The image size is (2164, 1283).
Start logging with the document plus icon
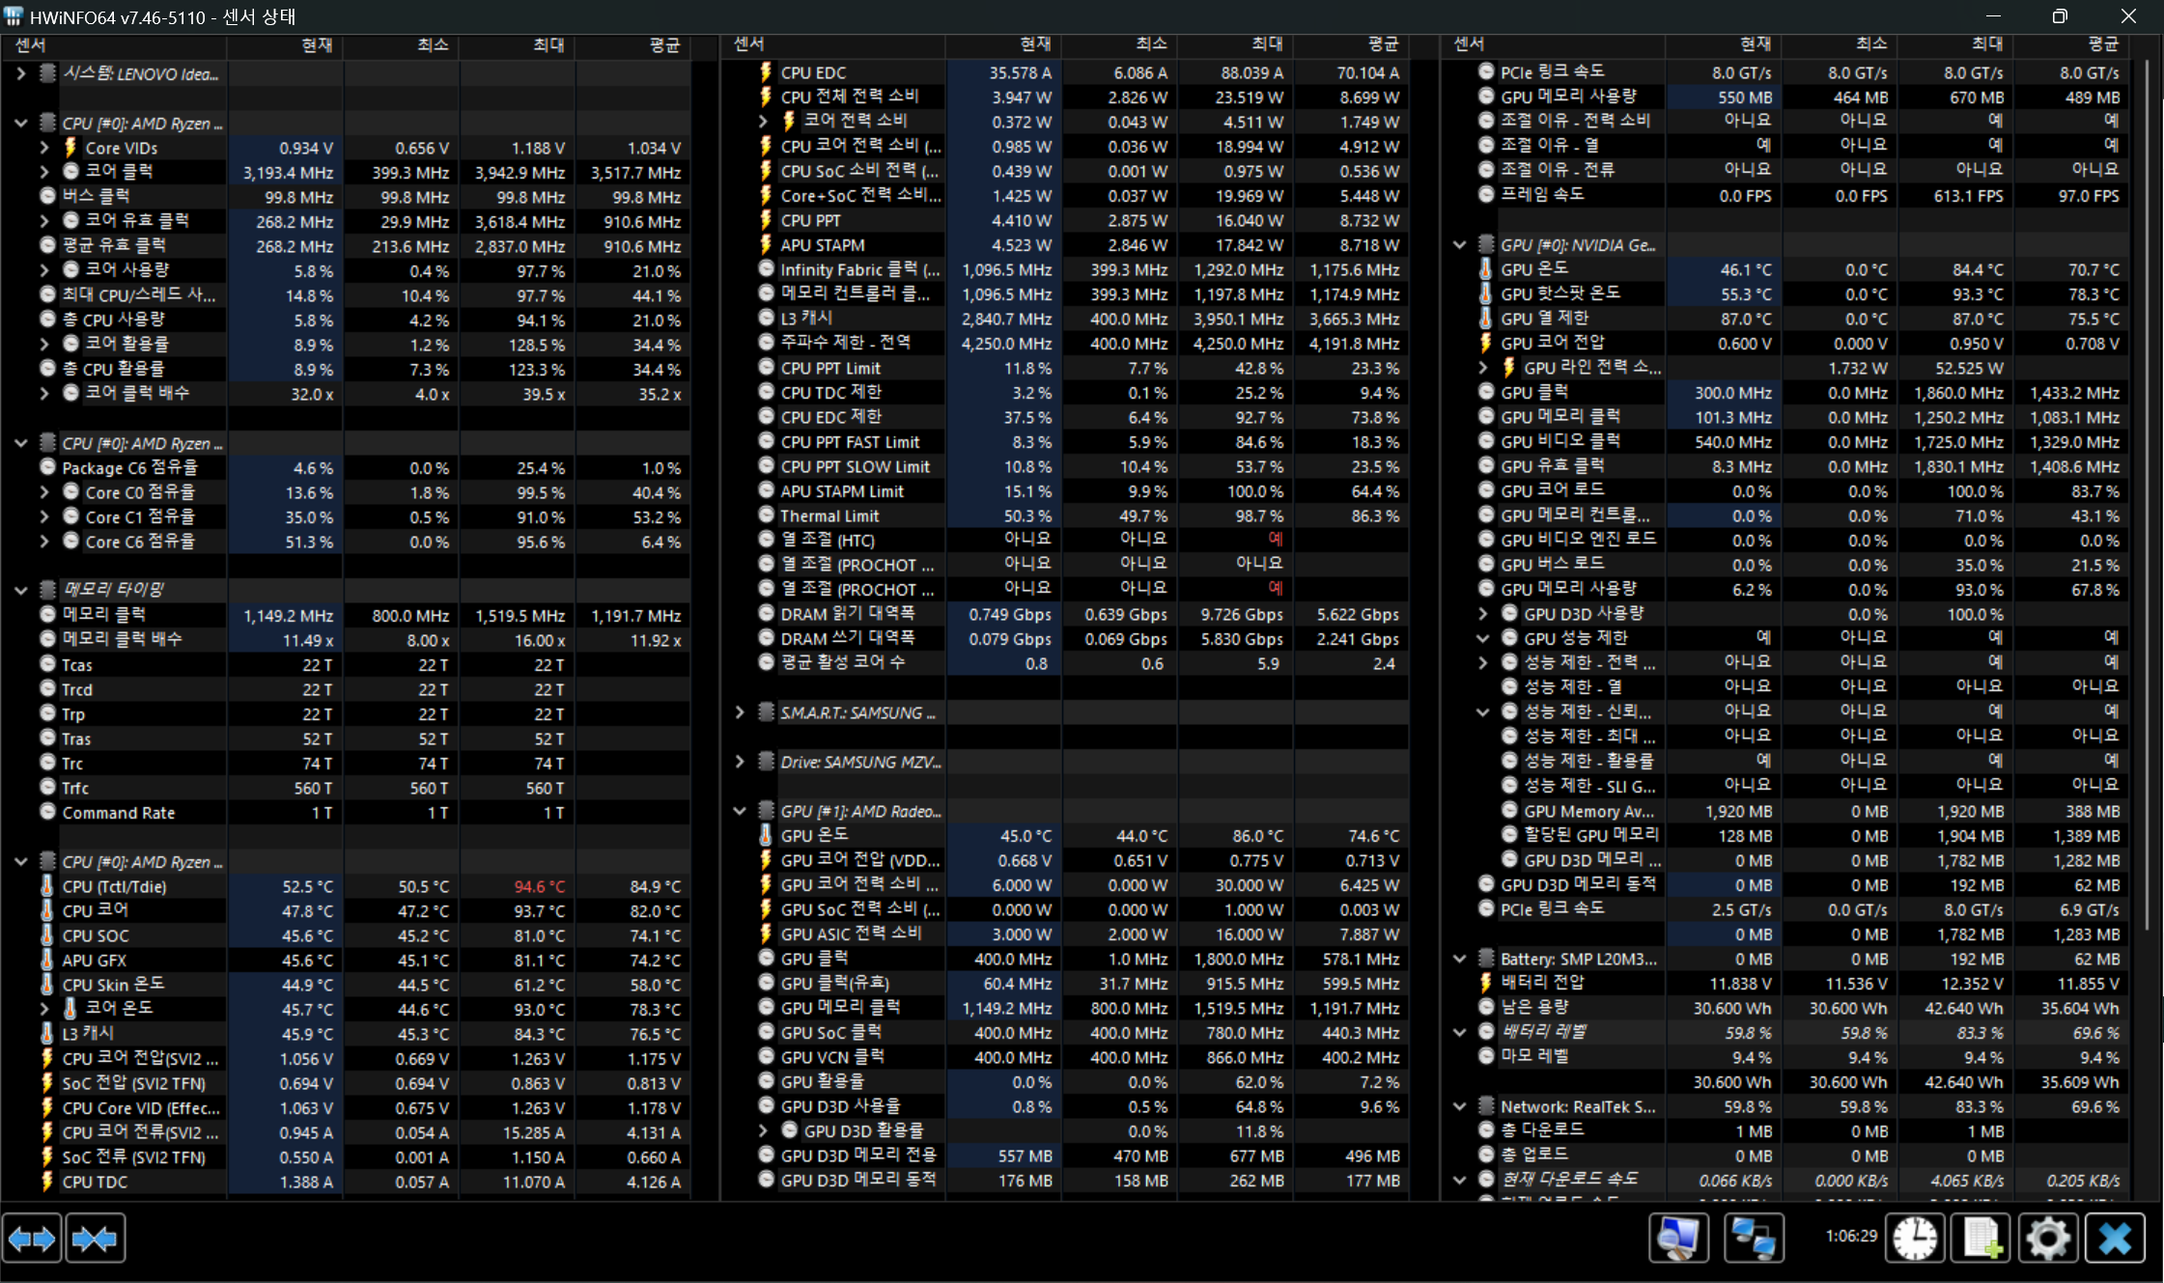pyautogui.click(x=1981, y=1239)
